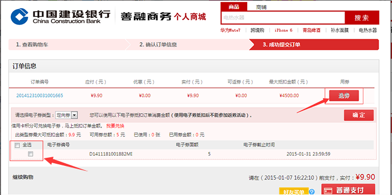Click the China Construction Bank logo
392x195 pixels.
click(x=60, y=16)
